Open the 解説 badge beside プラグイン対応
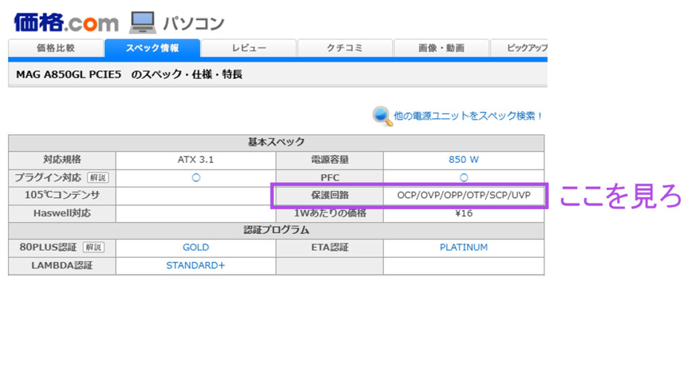 point(98,178)
